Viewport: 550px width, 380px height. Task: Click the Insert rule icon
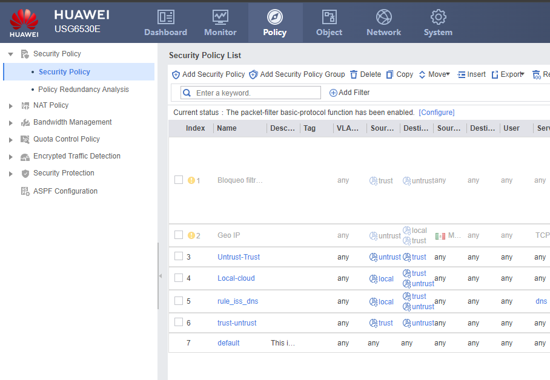(x=461, y=74)
